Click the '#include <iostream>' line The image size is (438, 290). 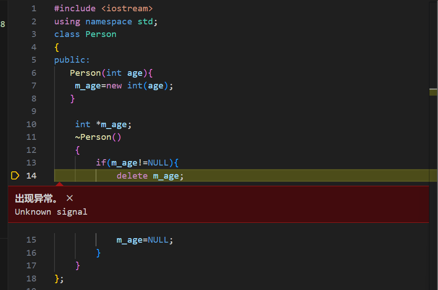103,9
